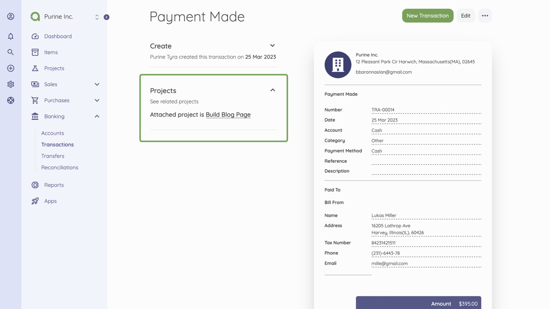Click the New Transaction button
The width and height of the screenshot is (550, 309).
click(x=428, y=15)
